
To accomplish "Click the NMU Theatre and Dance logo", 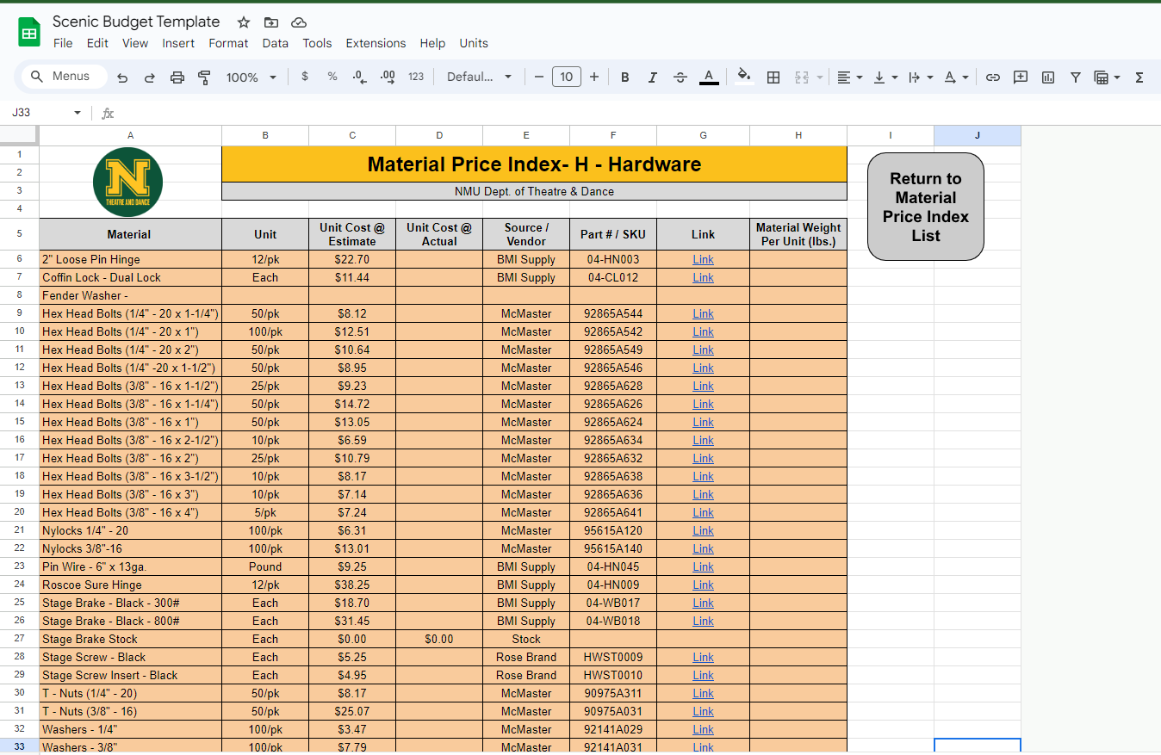I will [x=127, y=182].
